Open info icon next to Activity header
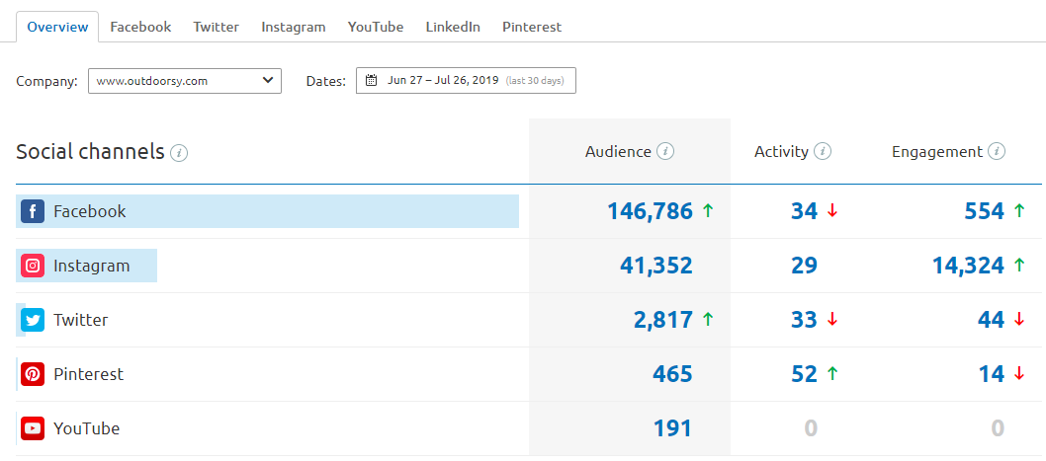This screenshot has width=1046, height=461. [823, 151]
